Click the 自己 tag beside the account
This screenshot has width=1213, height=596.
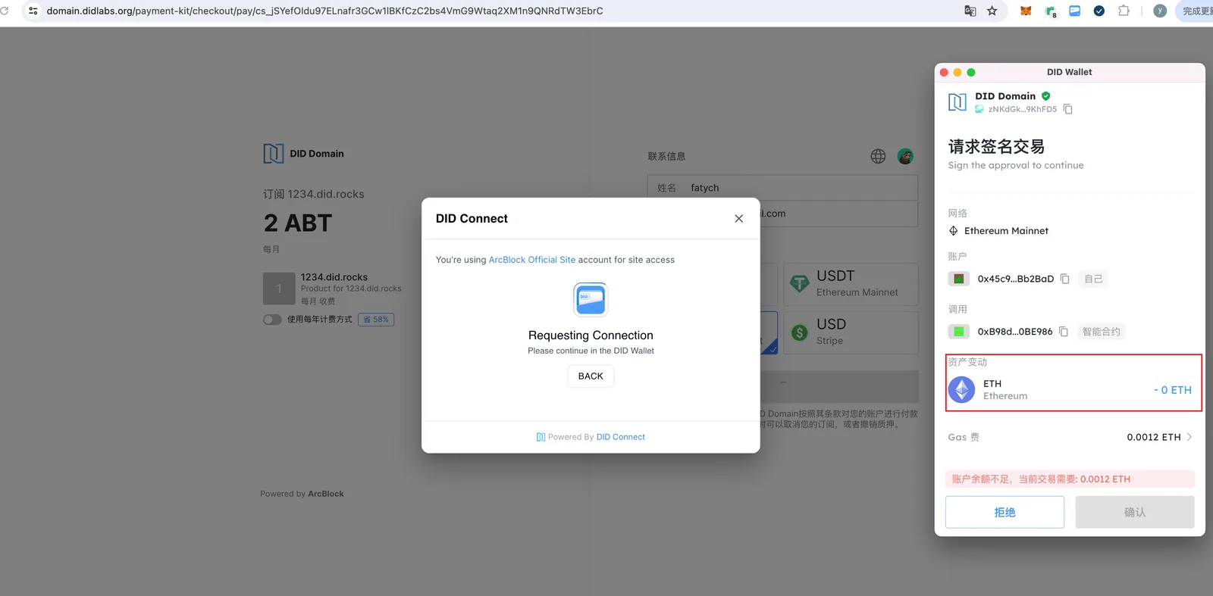click(x=1093, y=279)
